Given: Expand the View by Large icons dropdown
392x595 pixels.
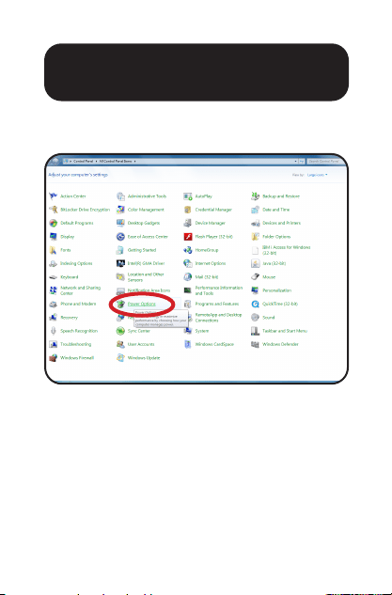Looking at the screenshot, I should 317,175.
